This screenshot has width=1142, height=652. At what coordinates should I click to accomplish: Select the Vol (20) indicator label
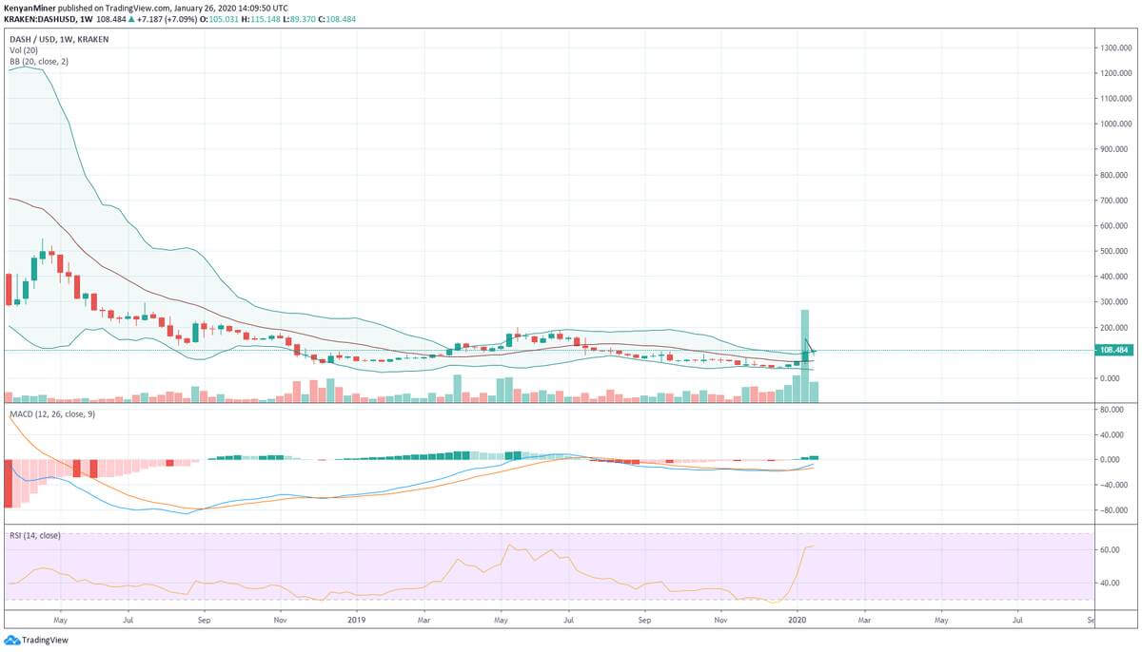(24, 48)
